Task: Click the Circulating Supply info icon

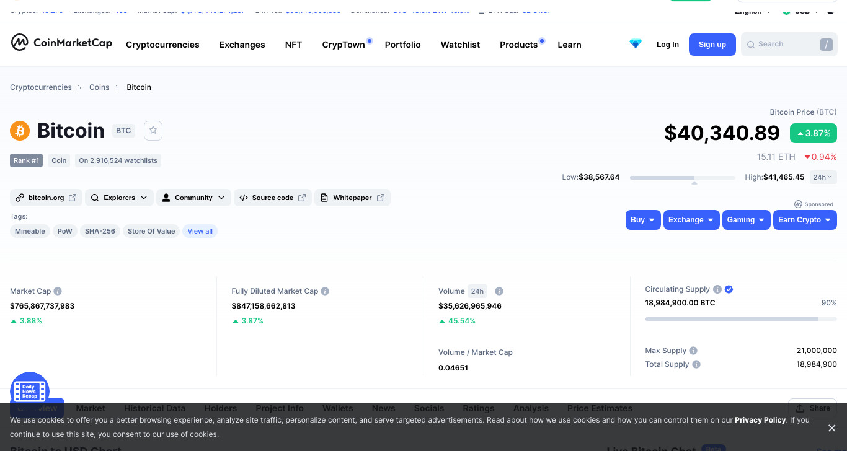Action: (x=717, y=289)
